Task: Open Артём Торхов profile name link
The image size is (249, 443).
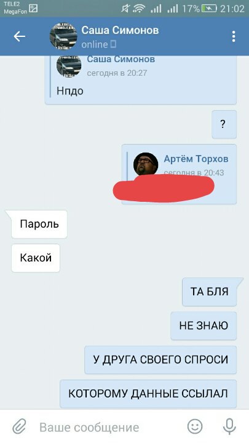Action: point(196,159)
